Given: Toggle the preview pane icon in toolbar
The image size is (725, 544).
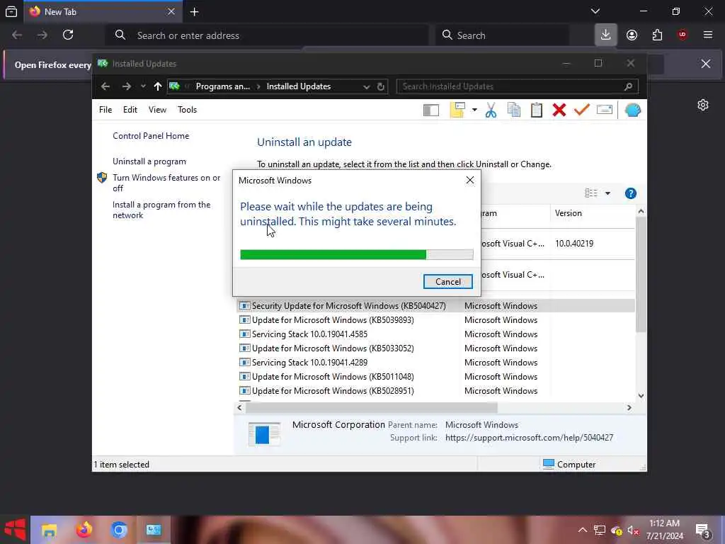Looking at the screenshot, I should [x=431, y=110].
